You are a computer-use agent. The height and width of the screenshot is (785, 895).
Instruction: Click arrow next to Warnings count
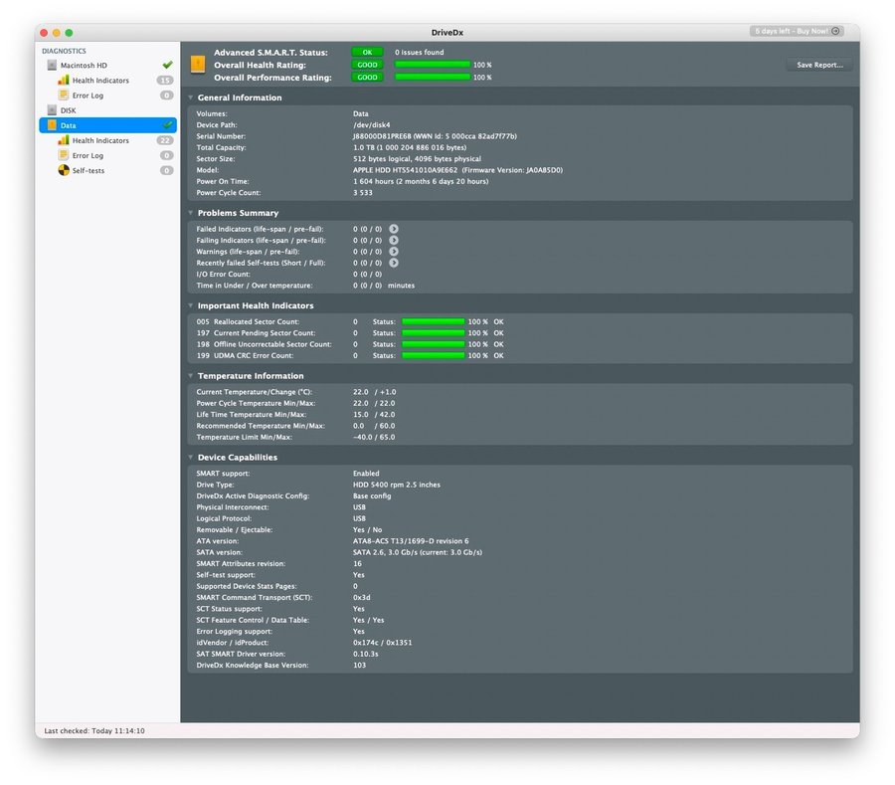pyautogui.click(x=394, y=252)
